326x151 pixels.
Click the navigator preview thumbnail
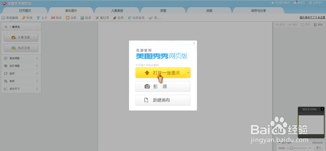pos(311,125)
